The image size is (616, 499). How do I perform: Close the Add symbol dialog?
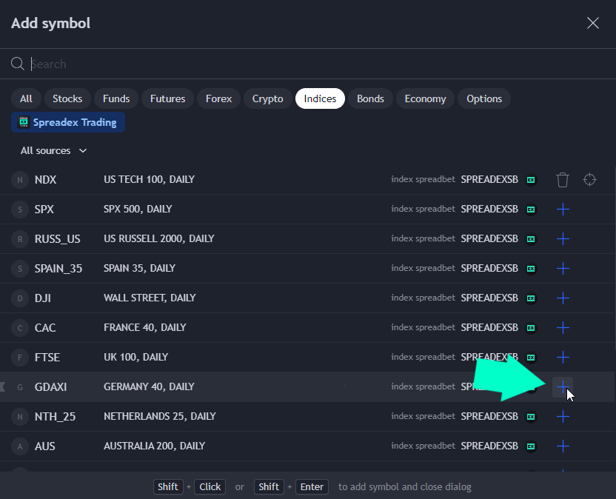pos(593,23)
